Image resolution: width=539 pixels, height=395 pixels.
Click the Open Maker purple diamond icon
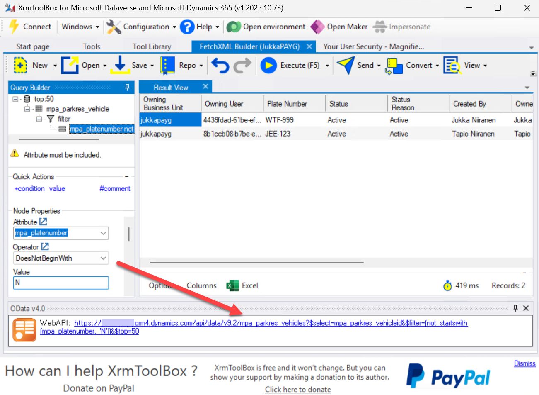317,27
